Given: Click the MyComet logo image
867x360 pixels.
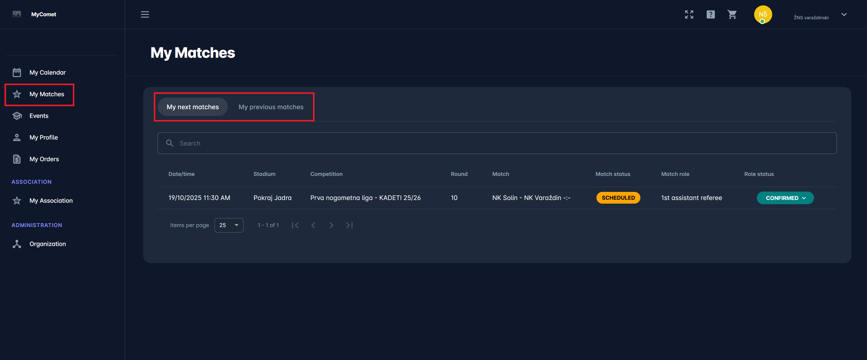Looking at the screenshot, I should (x=17, y=14).
